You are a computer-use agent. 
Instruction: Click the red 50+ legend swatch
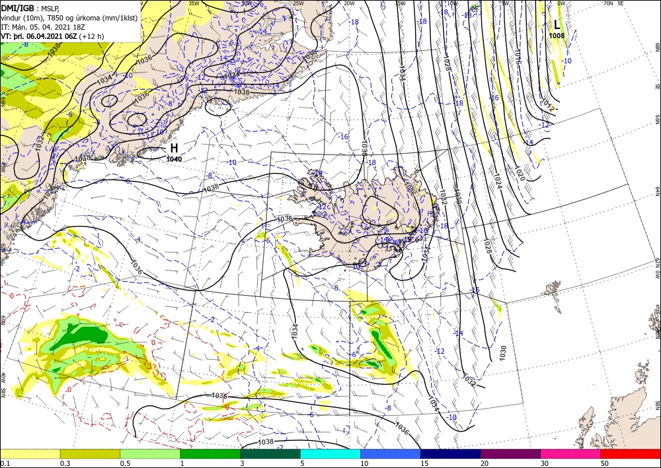point(631,453)
